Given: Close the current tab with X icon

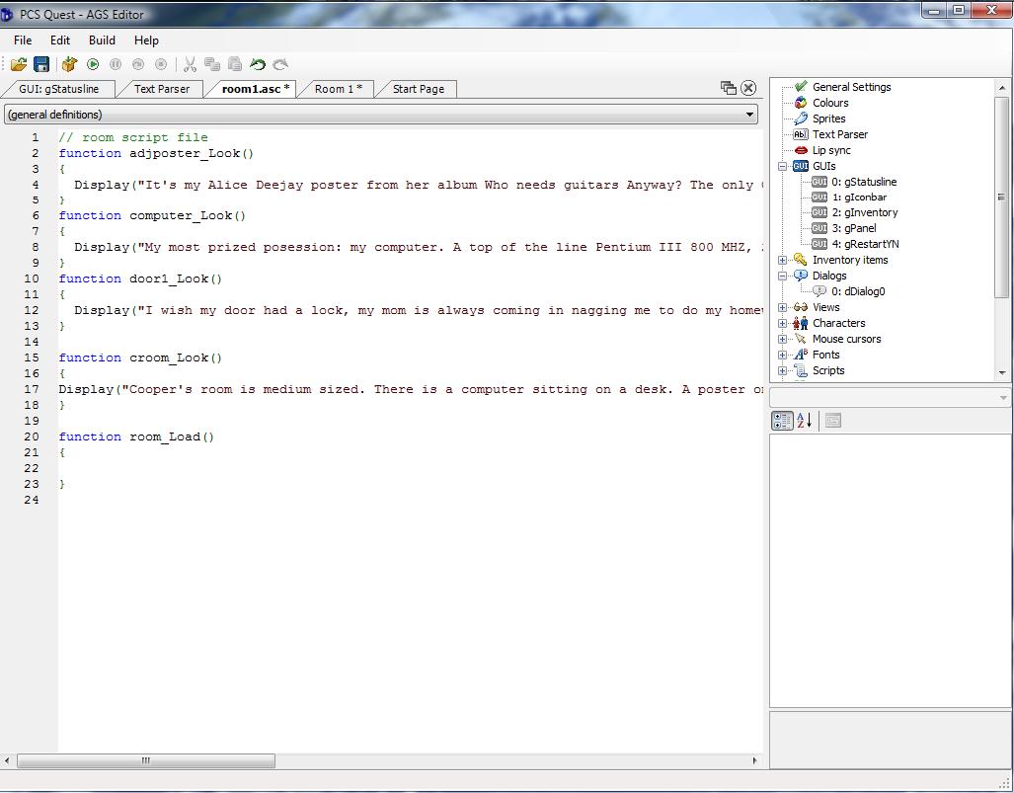Looking at the screenshot, I should (748, 88).
